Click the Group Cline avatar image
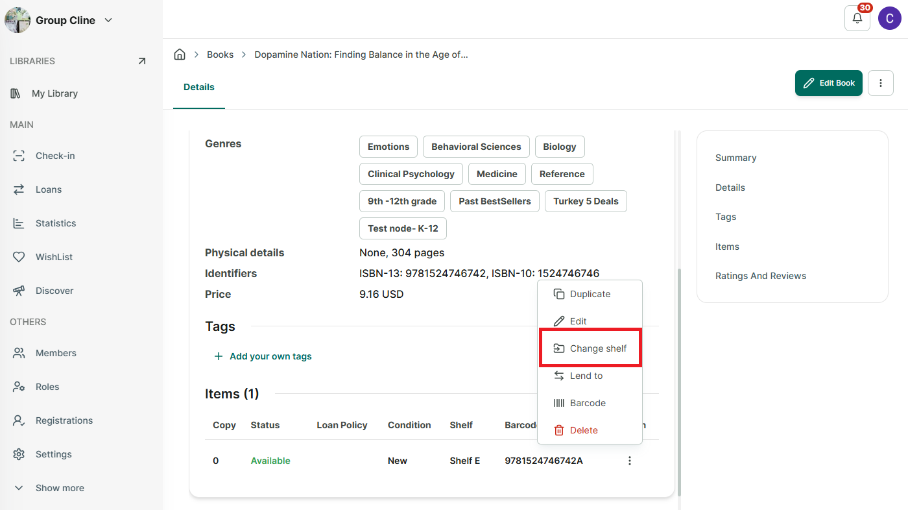This screenshot has width=908, height=510. (x=18, y=20)
